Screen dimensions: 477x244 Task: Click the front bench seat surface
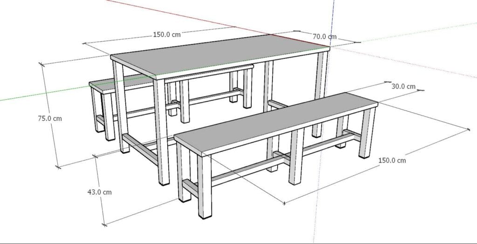[x=275, y=119]
